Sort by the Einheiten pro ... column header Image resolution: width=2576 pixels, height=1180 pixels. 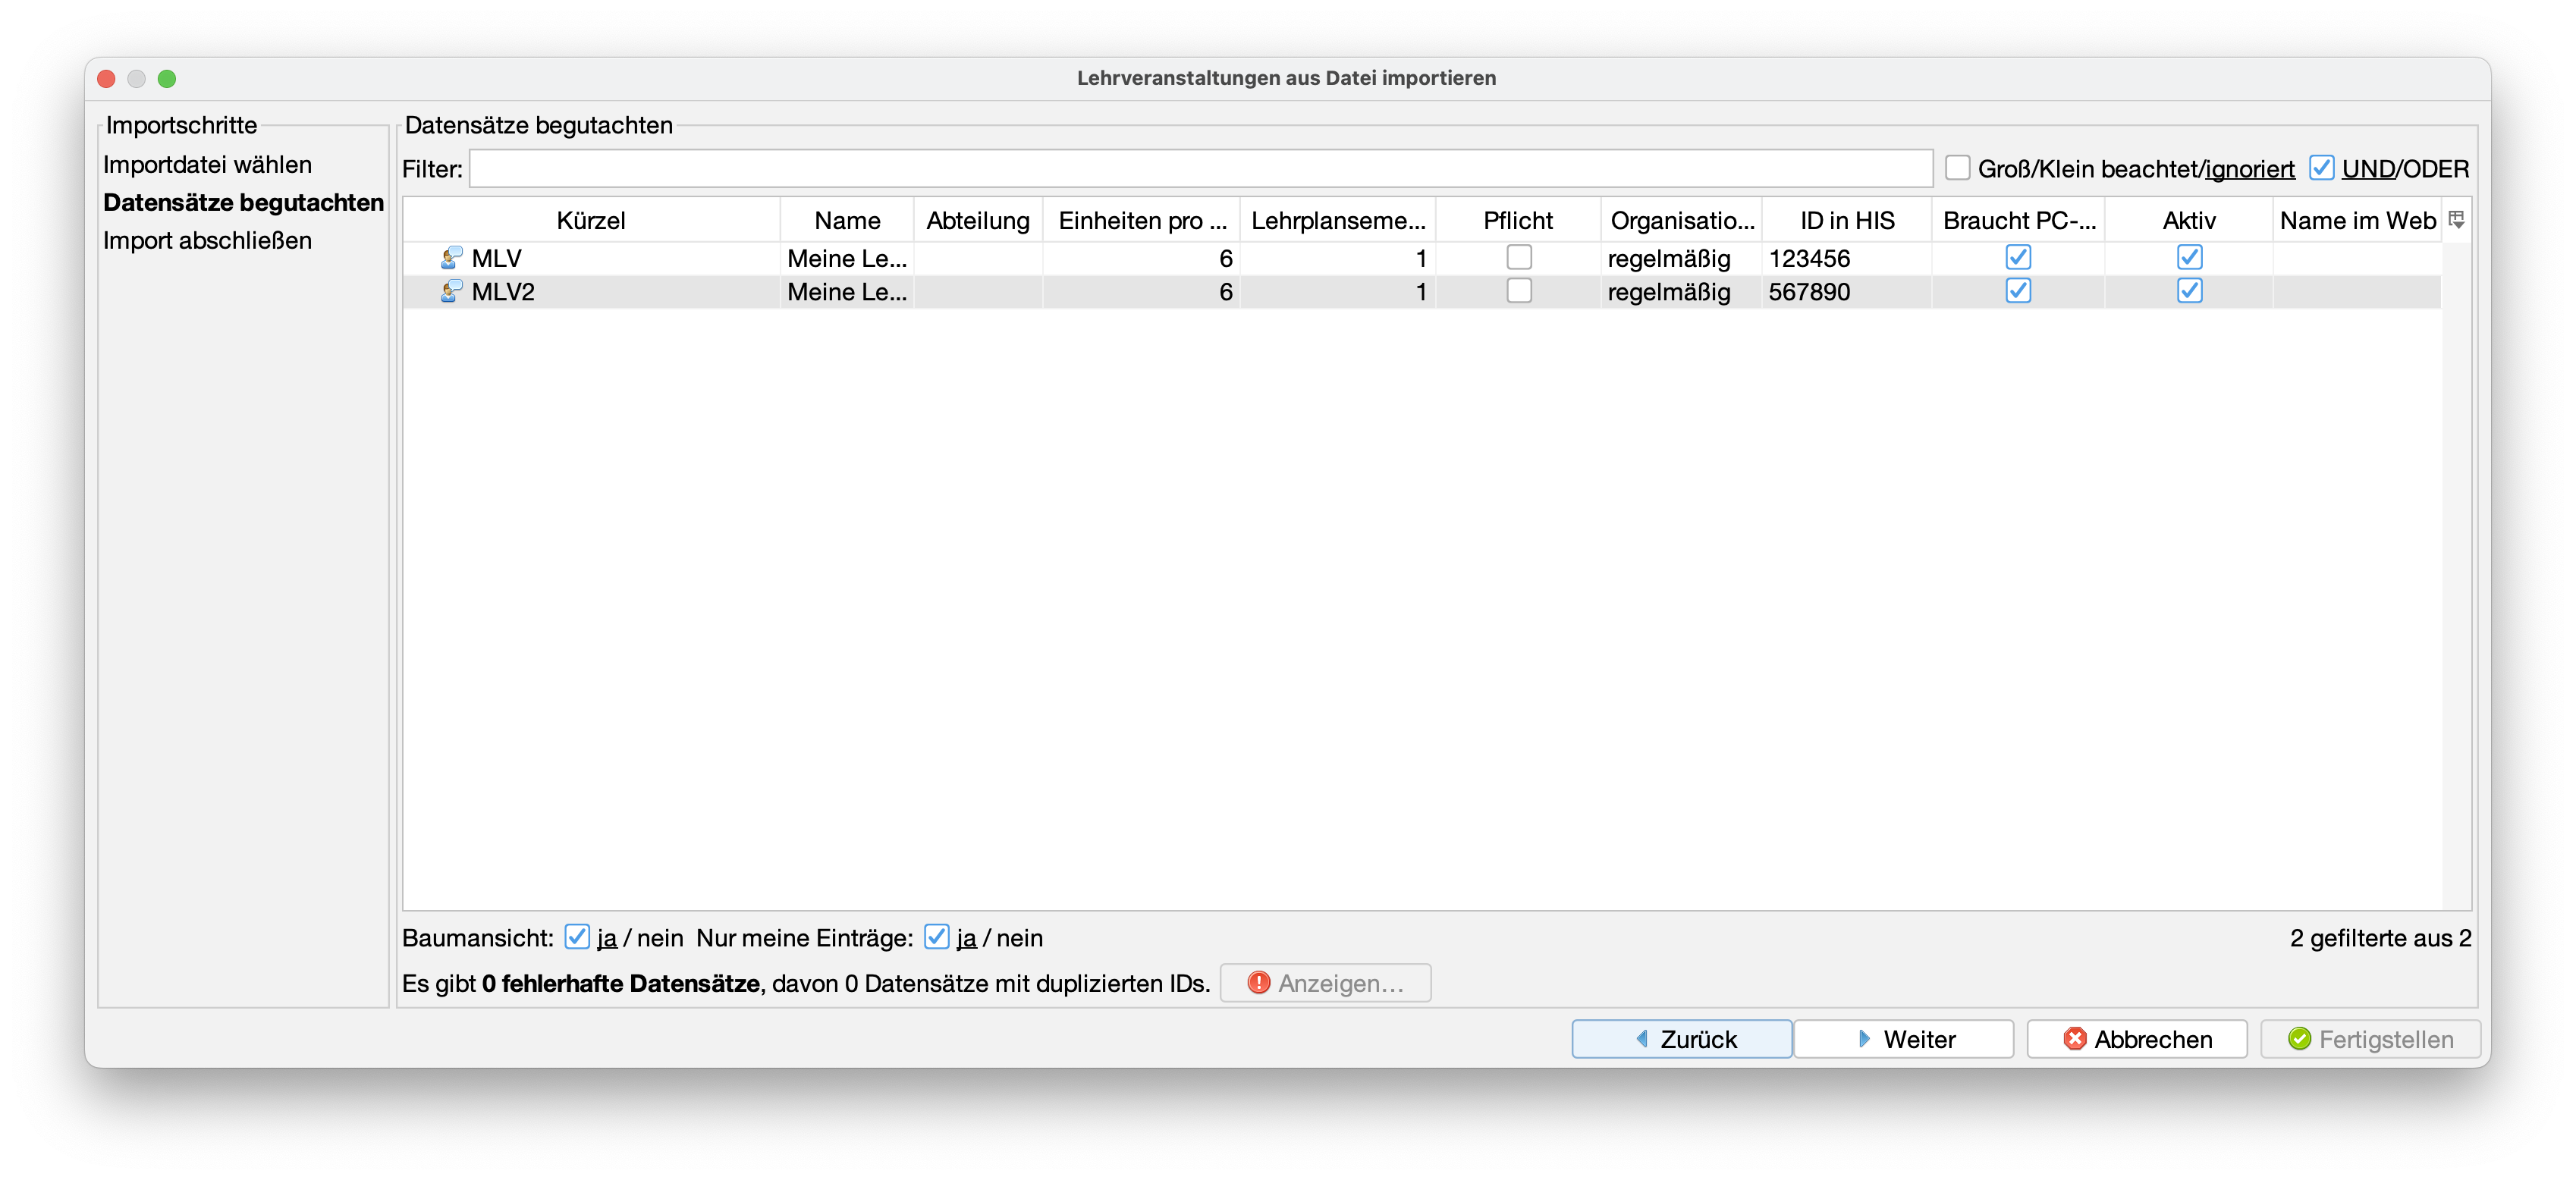(x=1141, y=220)
